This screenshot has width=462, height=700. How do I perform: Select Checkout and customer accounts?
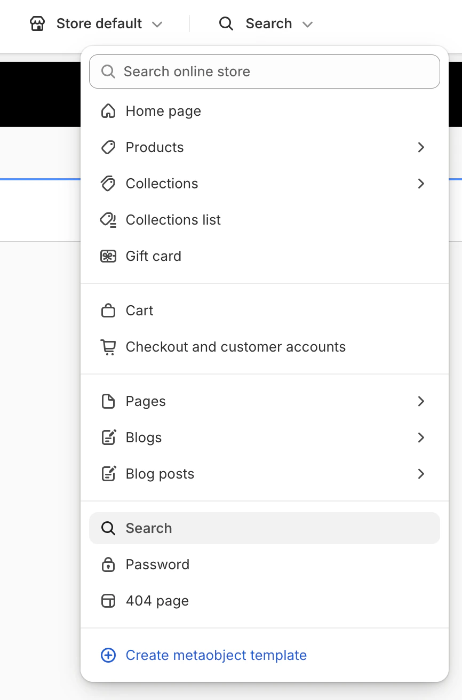[x=235, y=346]
